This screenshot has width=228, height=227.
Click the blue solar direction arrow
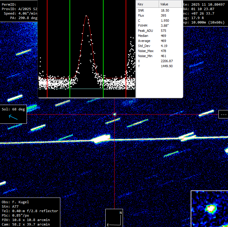13,117
